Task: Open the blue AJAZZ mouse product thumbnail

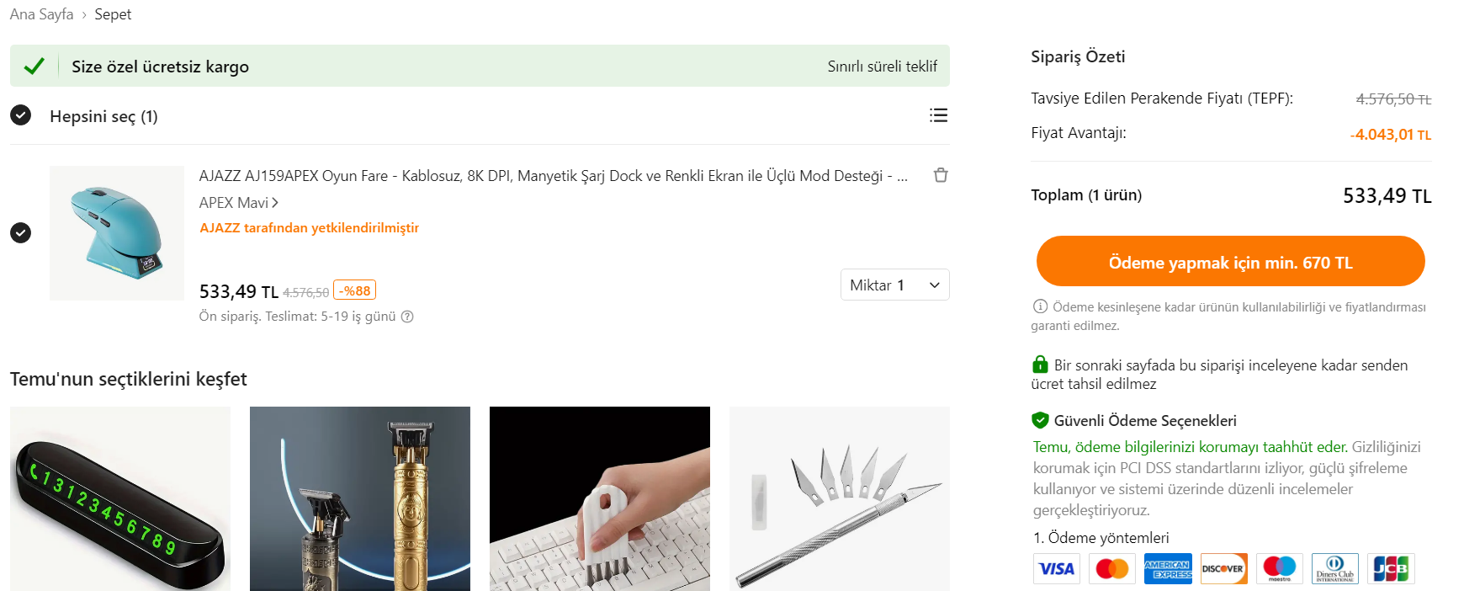Action: coord(117,233)
